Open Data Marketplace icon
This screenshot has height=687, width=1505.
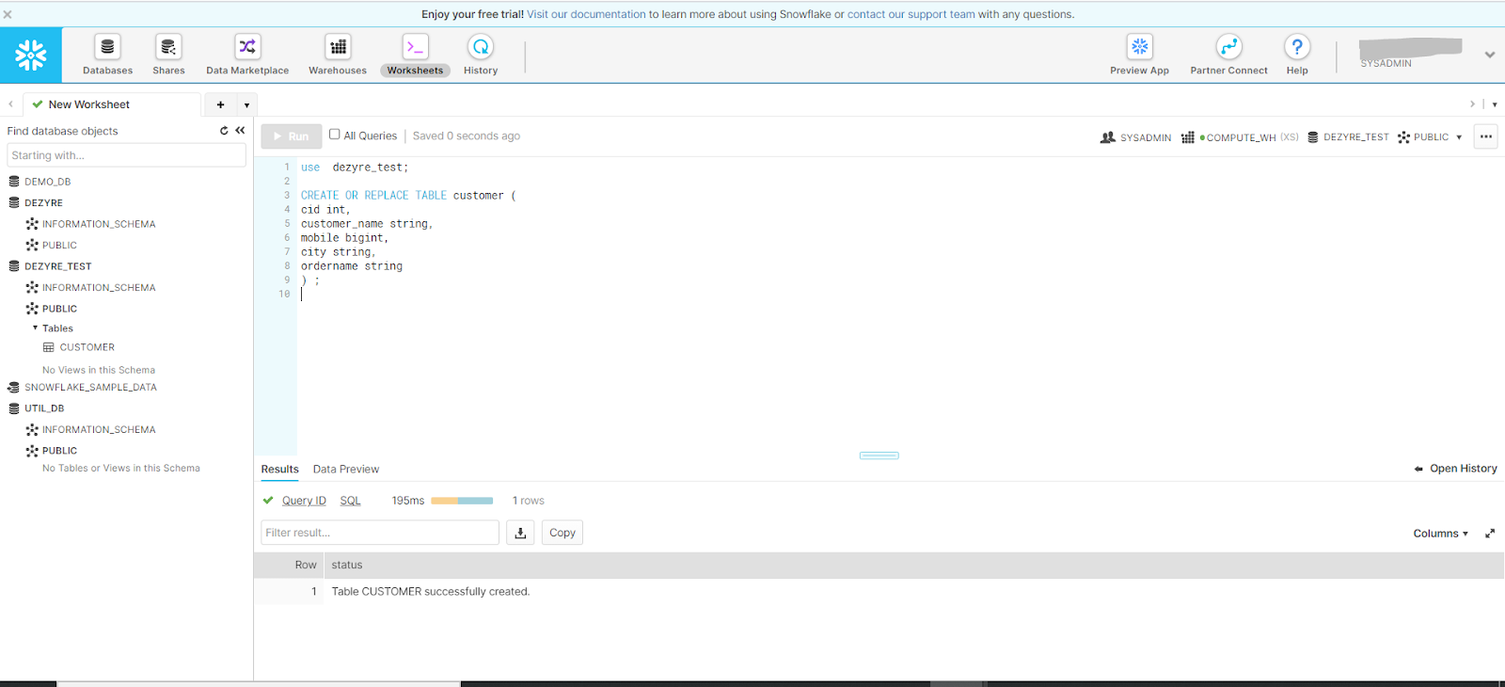[x=247, y=47]
